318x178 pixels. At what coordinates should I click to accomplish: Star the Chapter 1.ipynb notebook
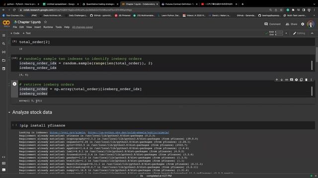tap(45, 22)
